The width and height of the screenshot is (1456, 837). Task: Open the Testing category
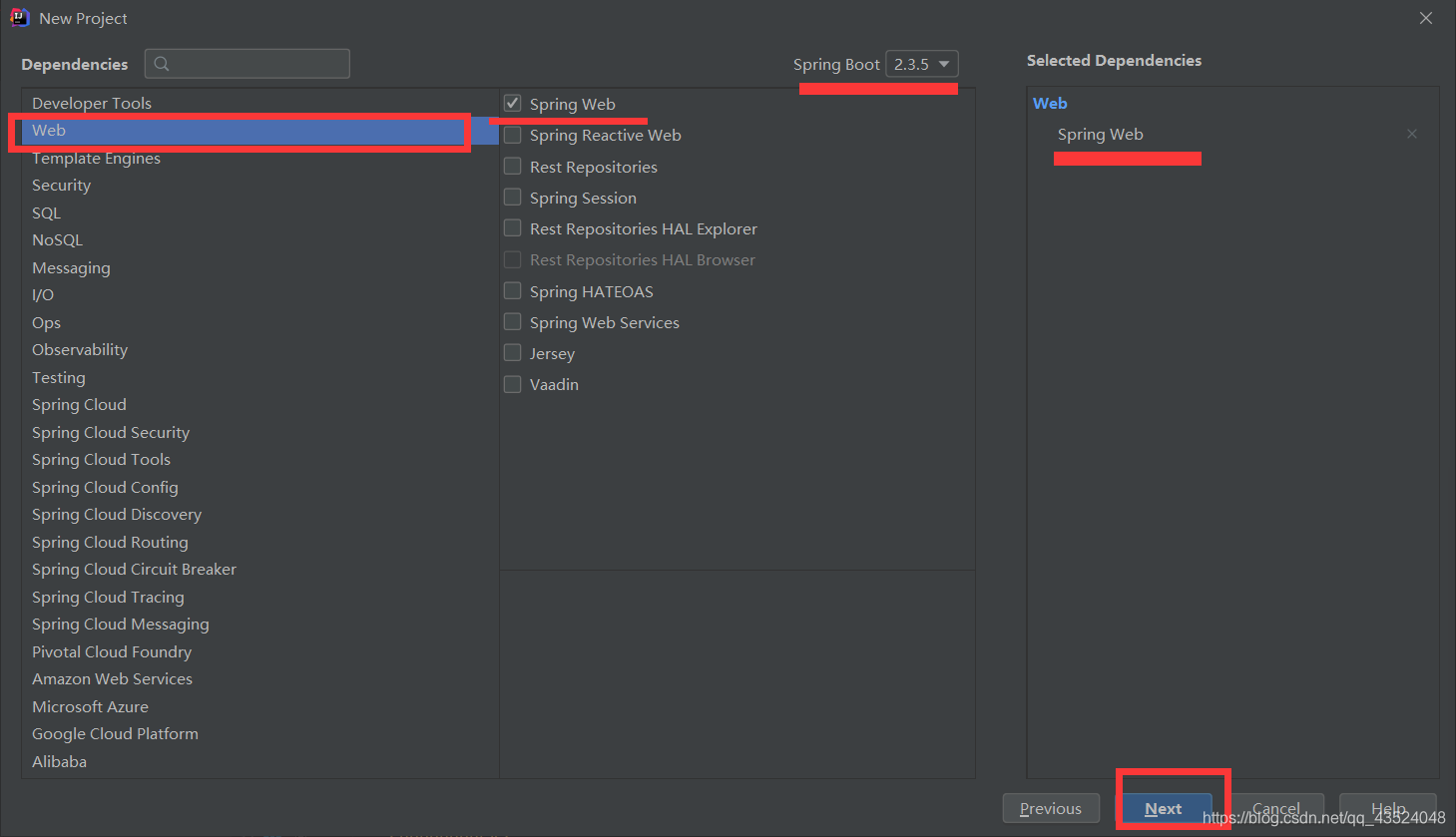coord(260,377)
